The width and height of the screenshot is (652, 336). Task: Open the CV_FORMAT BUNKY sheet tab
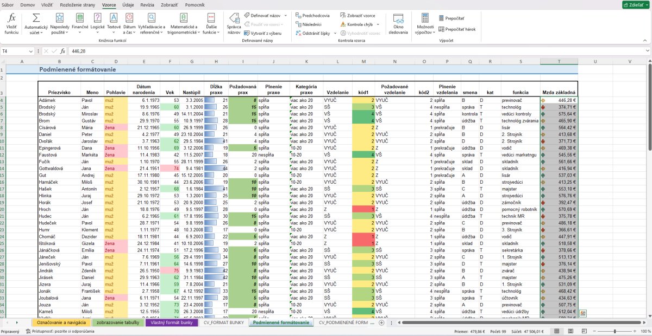(223, 322)
